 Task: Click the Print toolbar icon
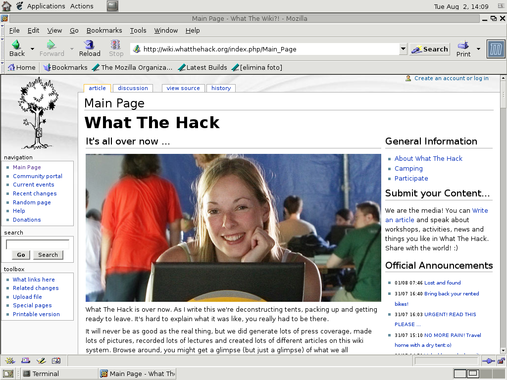(x=463, y=45)
